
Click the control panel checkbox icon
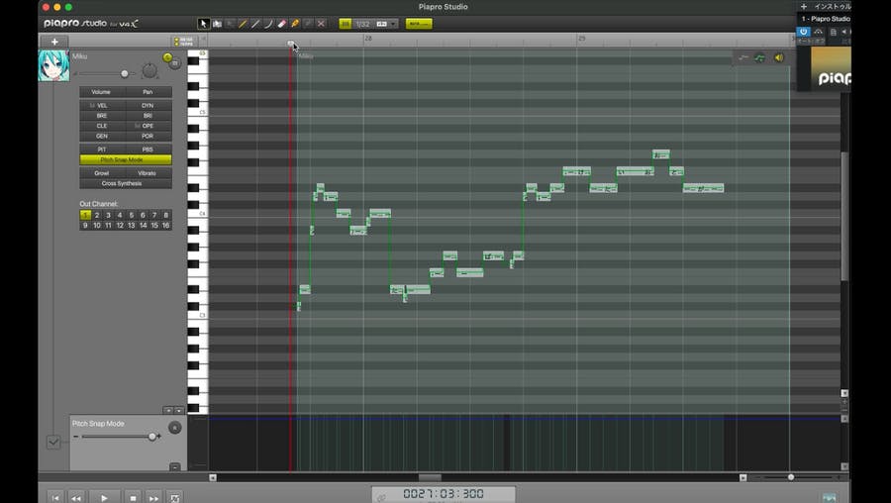[53, 442]
